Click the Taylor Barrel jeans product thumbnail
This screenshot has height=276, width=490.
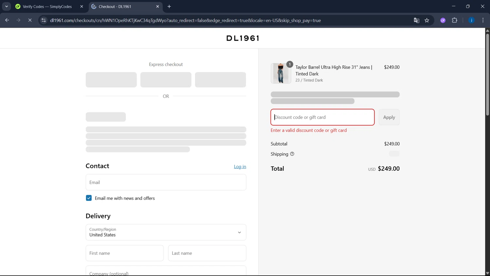[x=281, y=74]
